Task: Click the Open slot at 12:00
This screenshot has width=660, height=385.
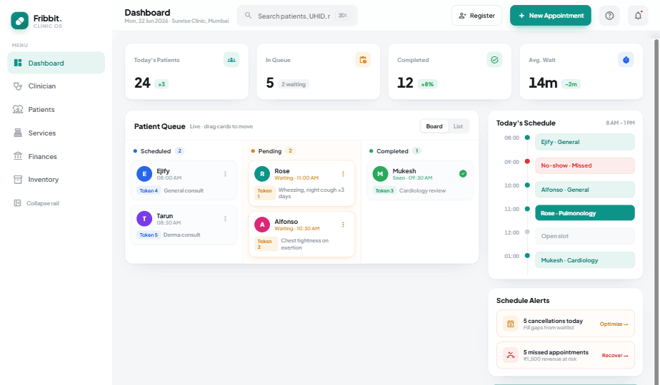Action: (585, 236)
